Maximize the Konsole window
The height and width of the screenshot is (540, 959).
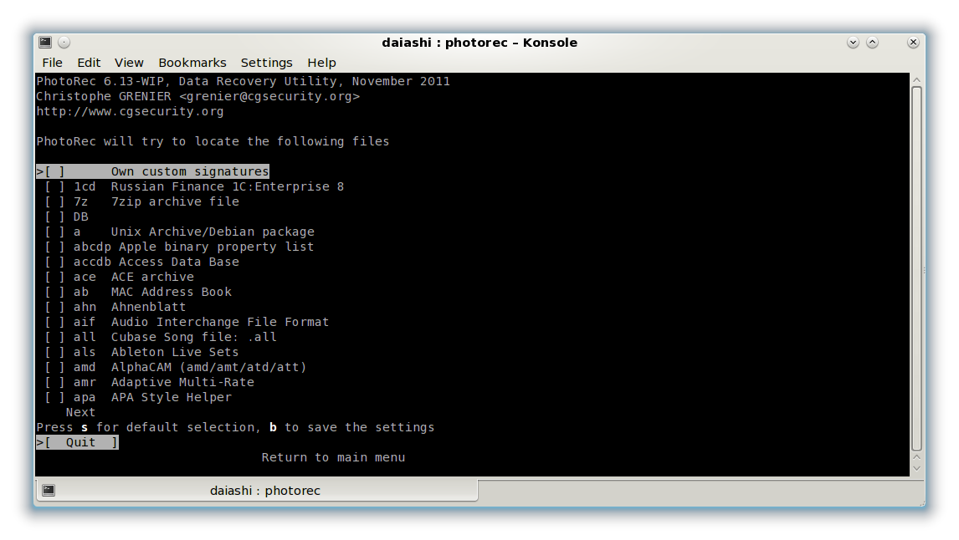click(873, 42)
